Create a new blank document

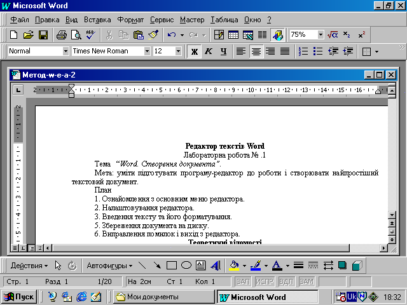[x=14, y=35]
